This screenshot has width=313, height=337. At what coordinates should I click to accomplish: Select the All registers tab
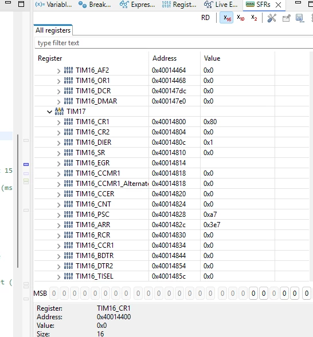coord(53,30)
